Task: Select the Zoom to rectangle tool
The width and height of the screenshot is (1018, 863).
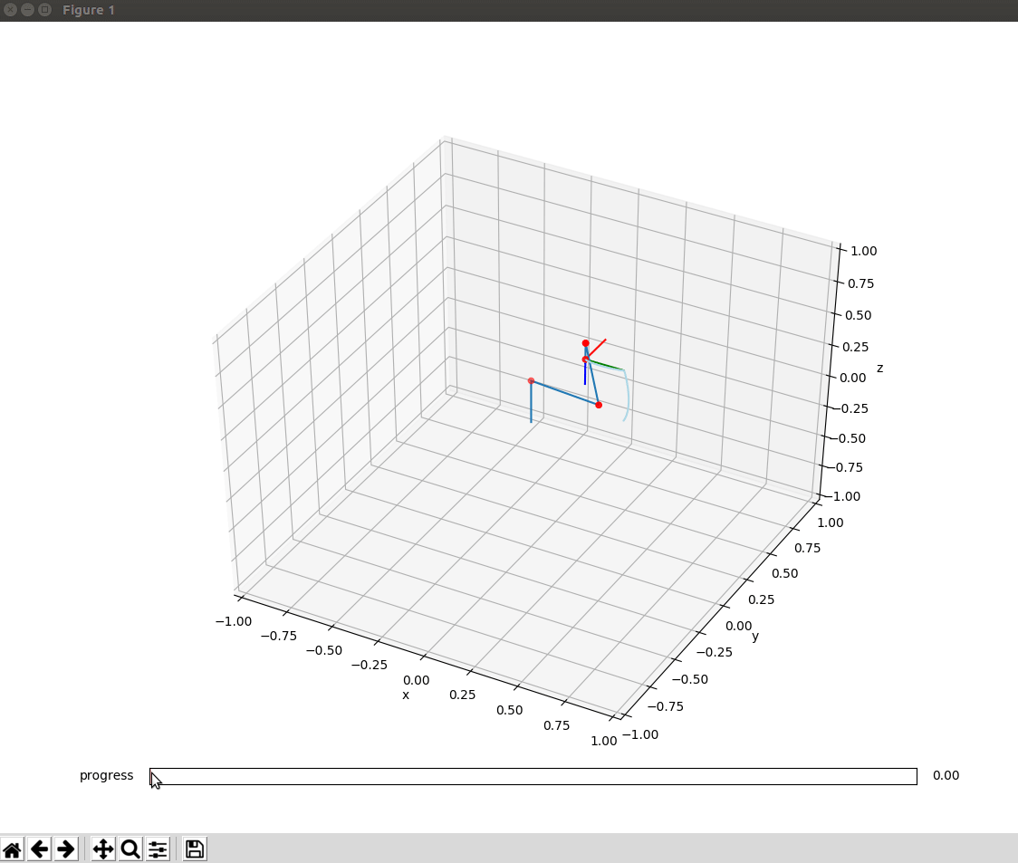Action: (130, 849)
